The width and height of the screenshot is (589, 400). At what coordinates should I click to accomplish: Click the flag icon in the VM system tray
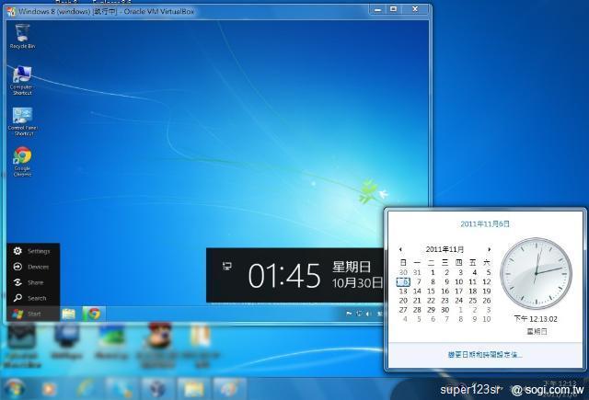349,314
